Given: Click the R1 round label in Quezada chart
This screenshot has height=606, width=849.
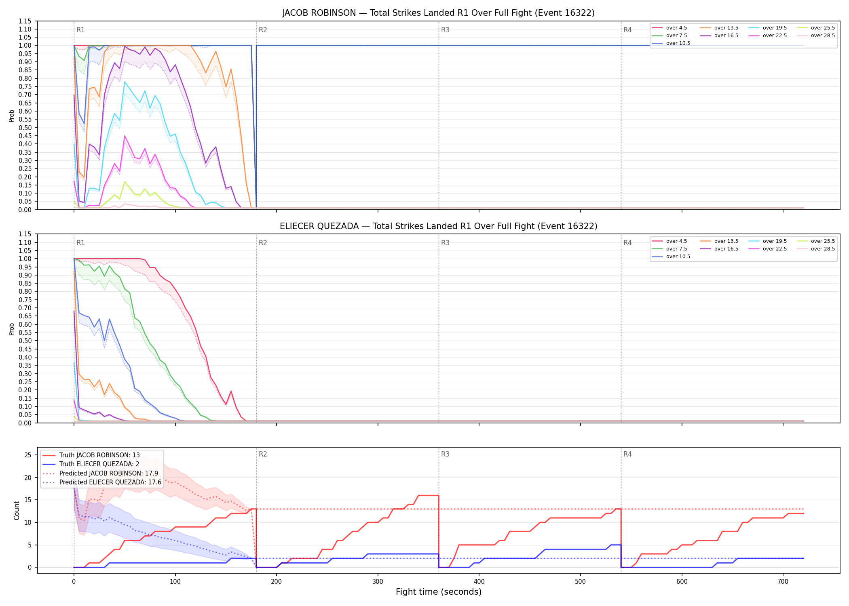Looking at the screenshot, I should (80, 243).
